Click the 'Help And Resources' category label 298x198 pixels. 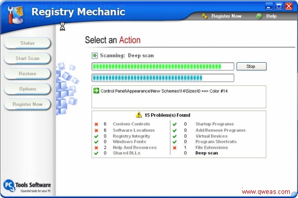pyautogui.click(x=135, y=148)
